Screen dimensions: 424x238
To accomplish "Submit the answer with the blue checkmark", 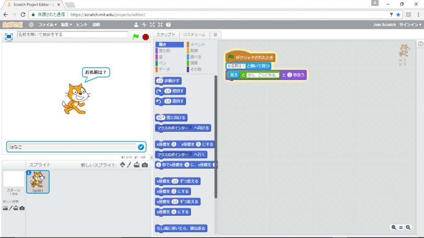I will coord(141,147).
